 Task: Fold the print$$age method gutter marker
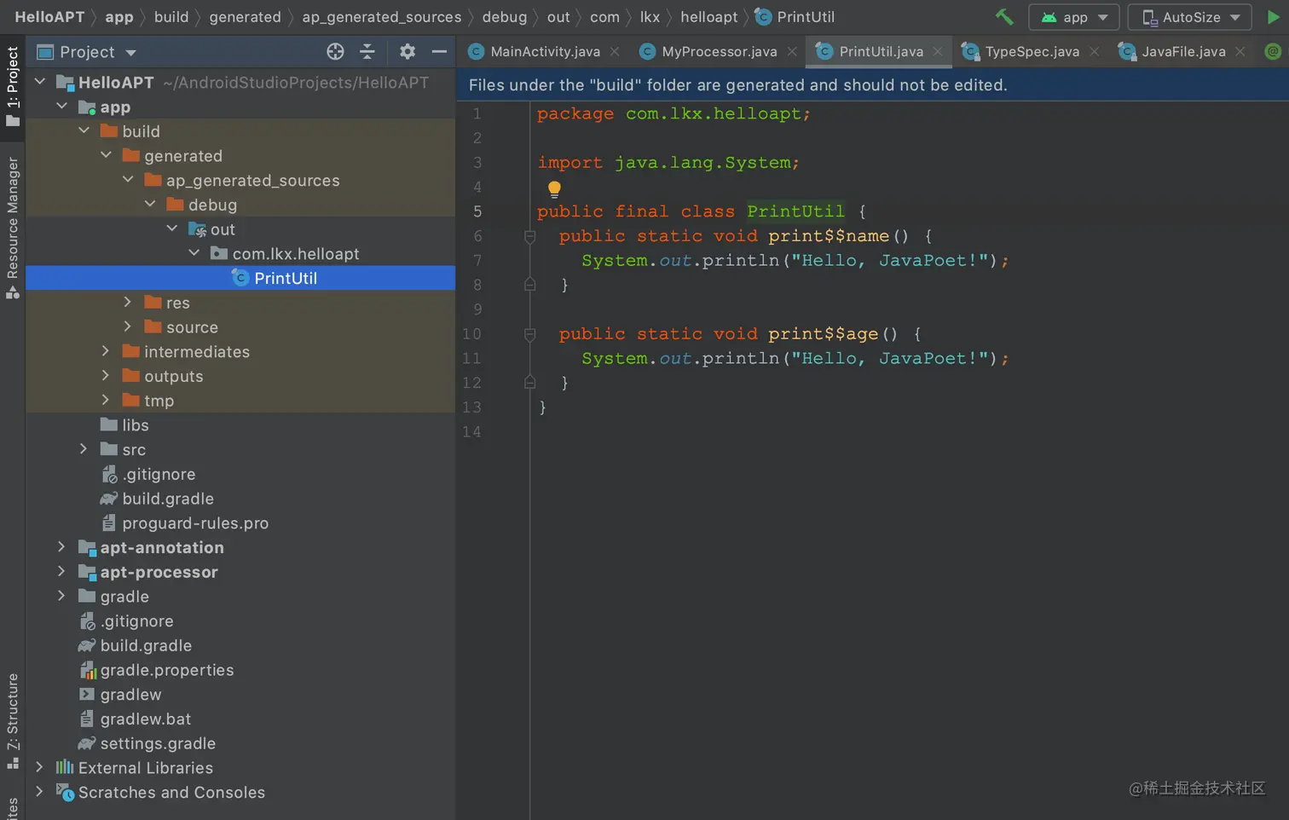[529, 335]
